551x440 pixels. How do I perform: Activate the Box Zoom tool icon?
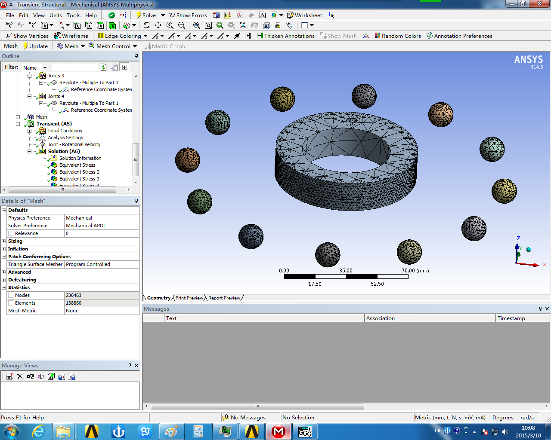pyautogui.click(x=182, y=25)
